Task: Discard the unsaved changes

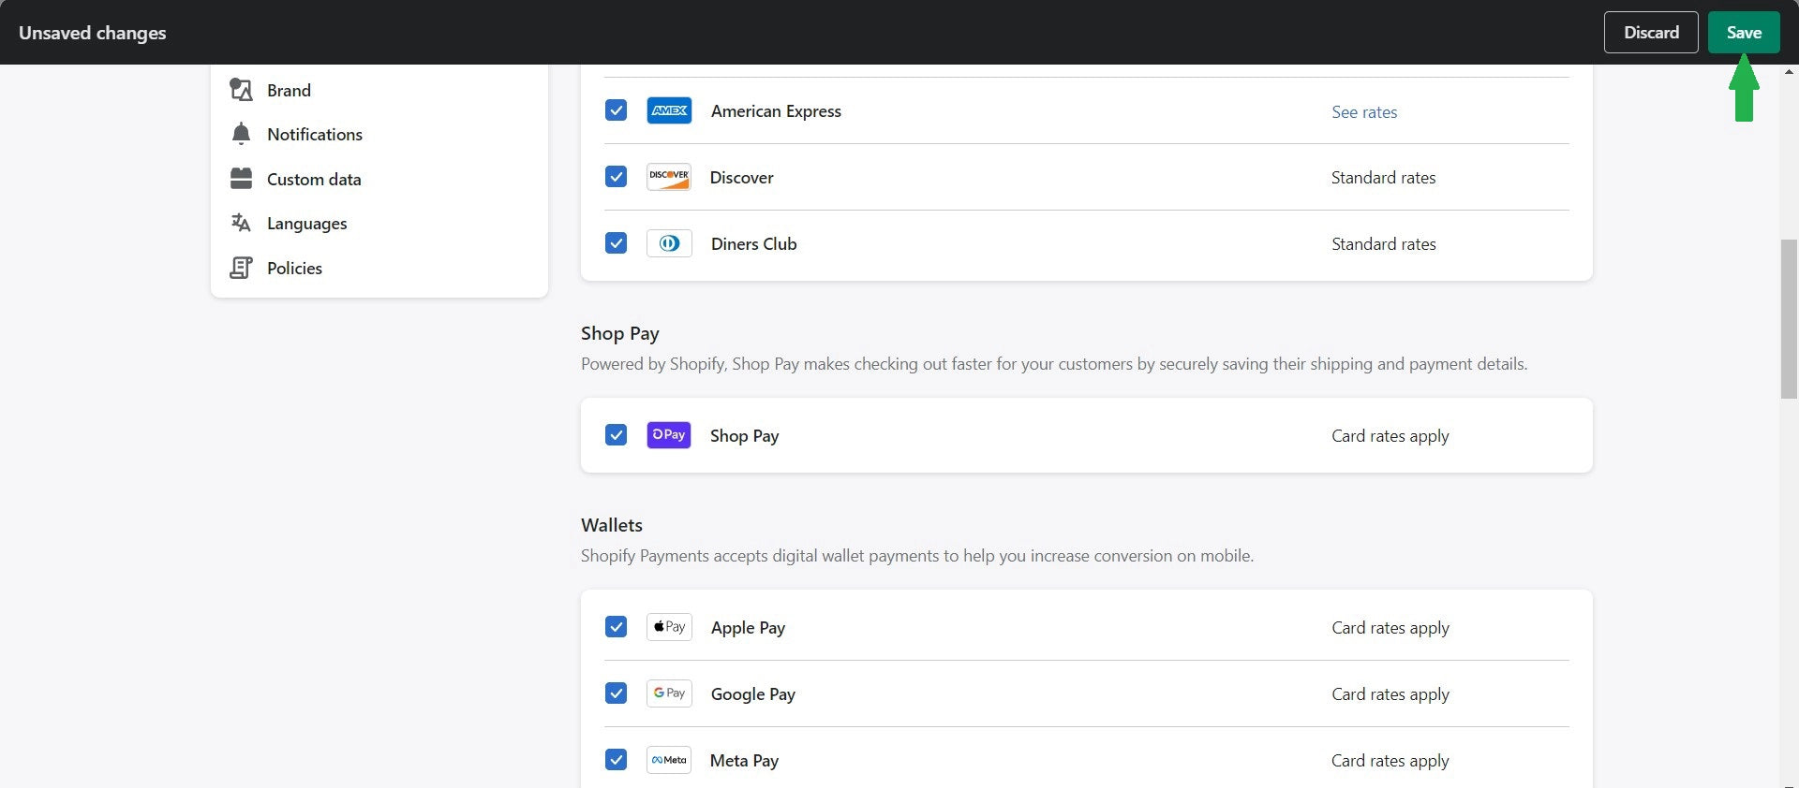Action: point(1651,32)
